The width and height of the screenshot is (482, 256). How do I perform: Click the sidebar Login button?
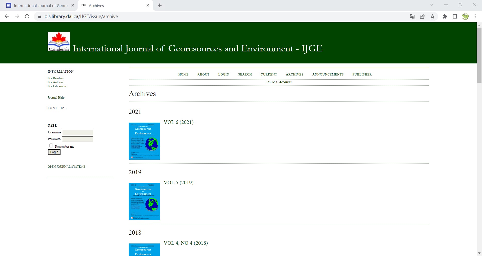pos(54,152)
